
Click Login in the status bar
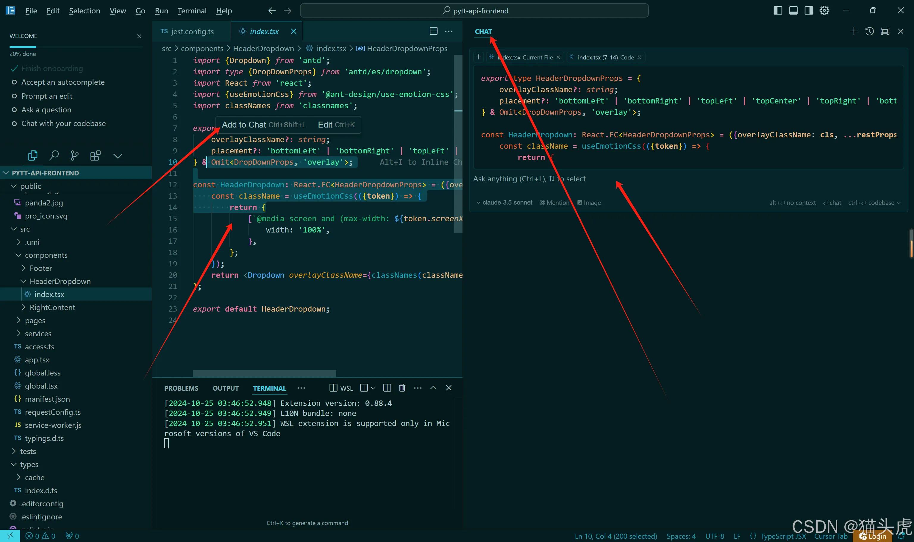pos(876,536)
